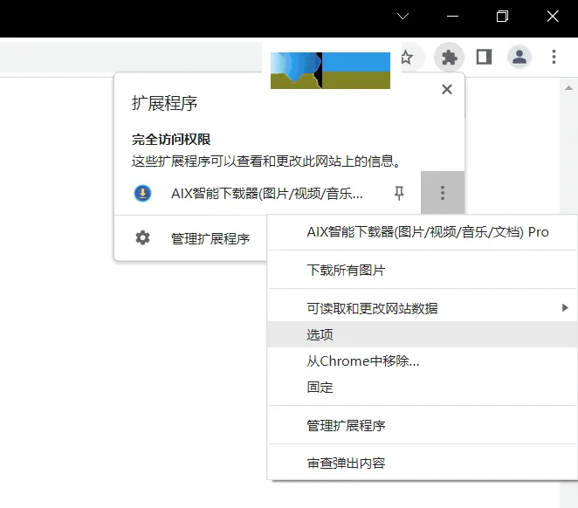Click the AIX智能下载器(图片/视频/音乐... extension name

click(x=267, y=194)
